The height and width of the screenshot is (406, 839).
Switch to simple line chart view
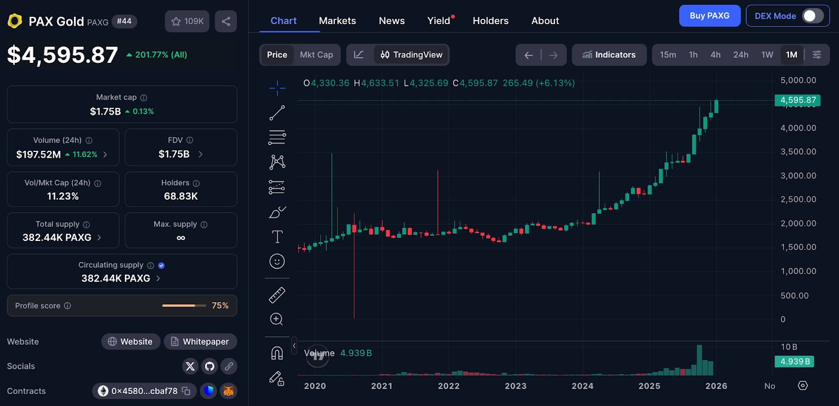359,54
